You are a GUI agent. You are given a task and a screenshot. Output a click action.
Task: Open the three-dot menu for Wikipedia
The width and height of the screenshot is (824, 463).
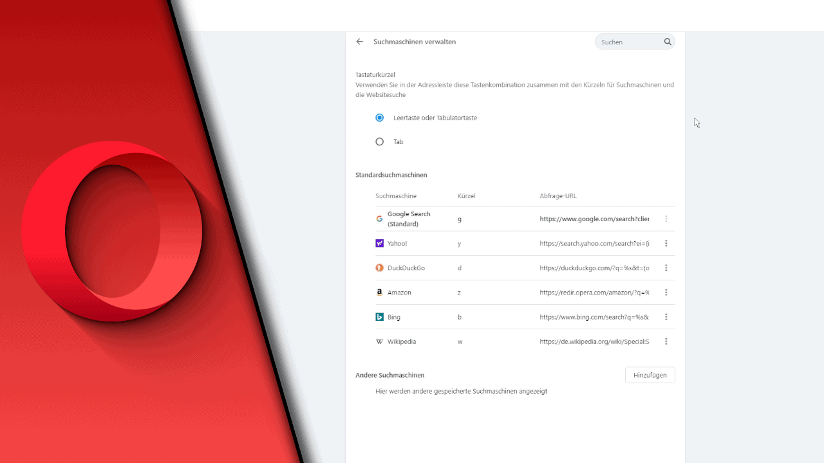(x=666, y=341)
